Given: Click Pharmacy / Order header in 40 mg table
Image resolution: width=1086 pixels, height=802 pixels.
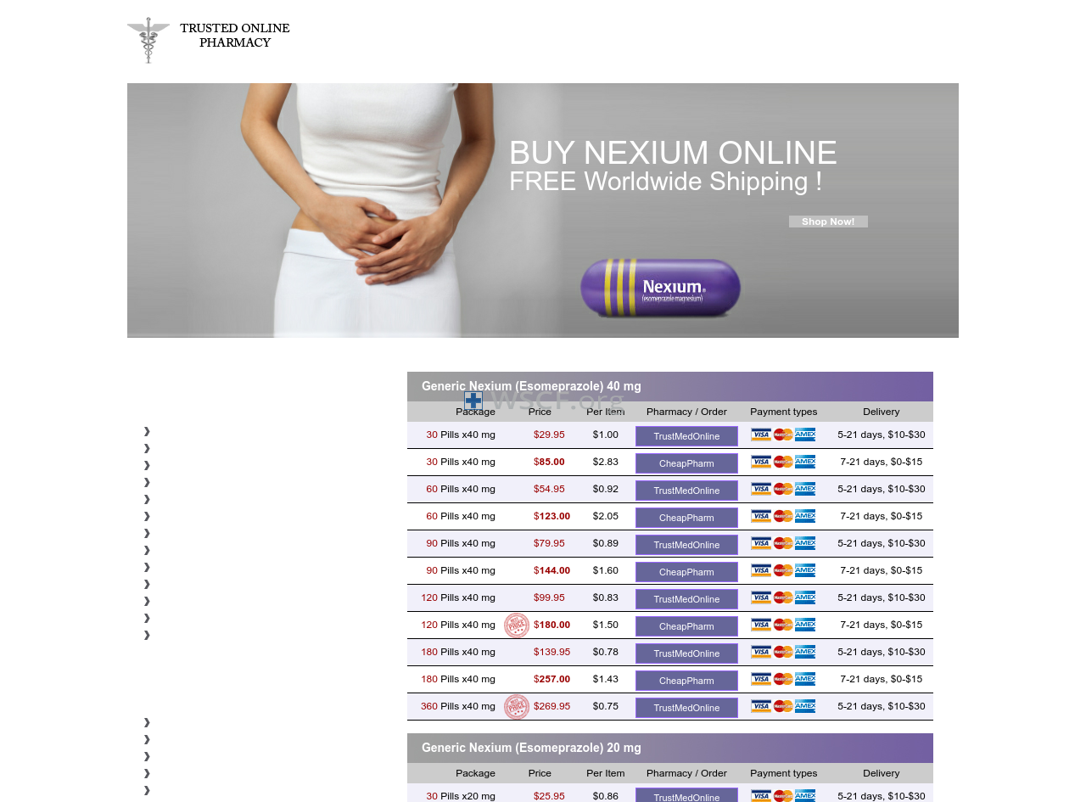Looking at the screenshot, I should click(686, 412).
